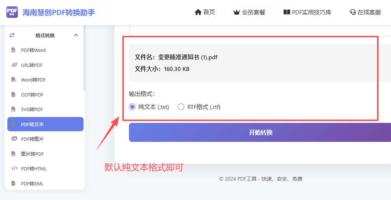Select the 纯文本 (.txt) radio button
This screenshot has height=200, width=391.
click(132, 107)
